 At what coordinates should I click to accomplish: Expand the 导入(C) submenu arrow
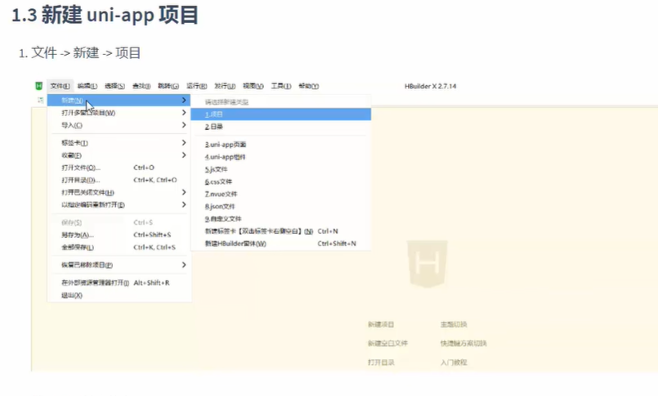[184, 125]
